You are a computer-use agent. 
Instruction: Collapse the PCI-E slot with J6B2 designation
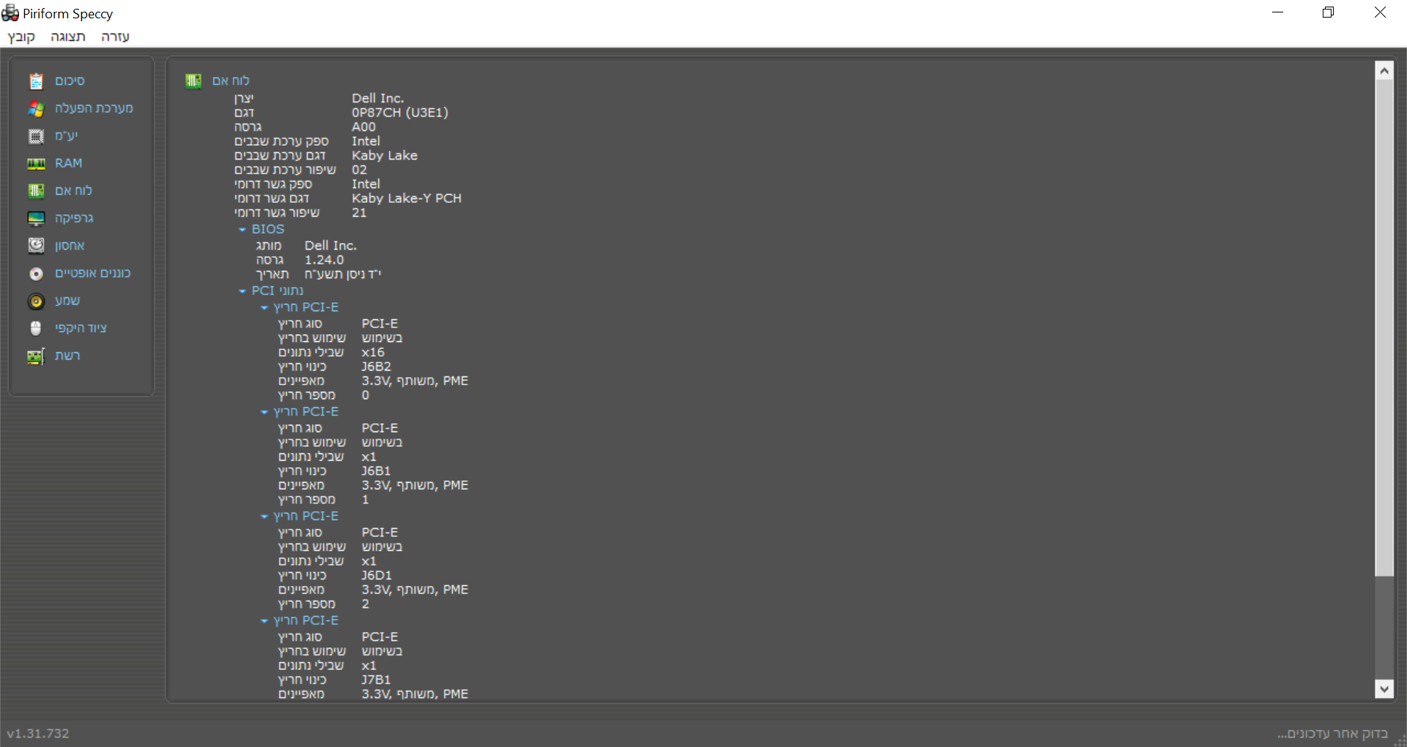click(265, 308)
